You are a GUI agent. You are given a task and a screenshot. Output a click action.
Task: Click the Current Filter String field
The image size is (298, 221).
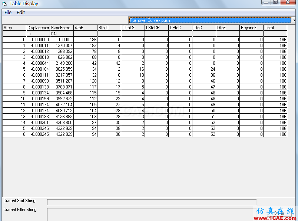pyautogui.click(x=152, y=214)
